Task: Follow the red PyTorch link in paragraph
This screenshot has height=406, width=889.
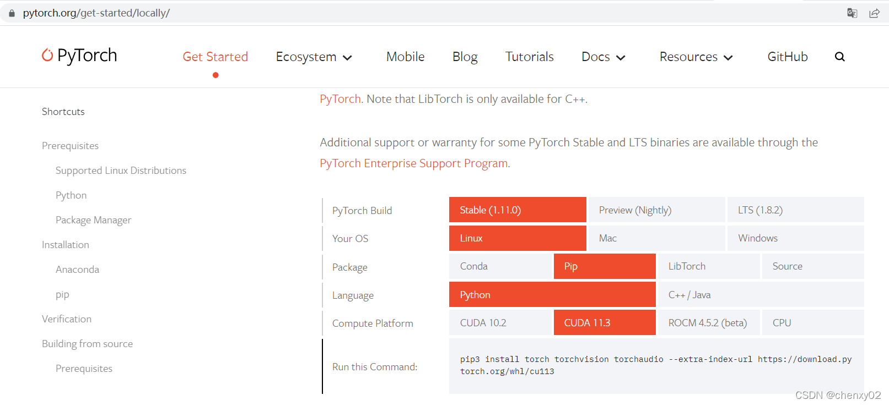Action: 340,99
